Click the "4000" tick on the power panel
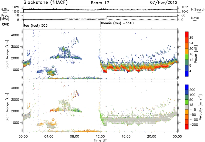Screen dimensions: 205x142 click(15, 35)
